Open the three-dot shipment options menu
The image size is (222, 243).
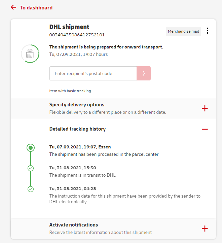click(208, 31)
